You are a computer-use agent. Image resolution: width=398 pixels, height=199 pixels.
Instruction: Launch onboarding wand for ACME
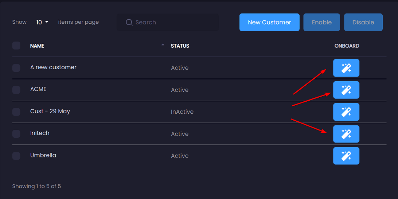point(346,90)
